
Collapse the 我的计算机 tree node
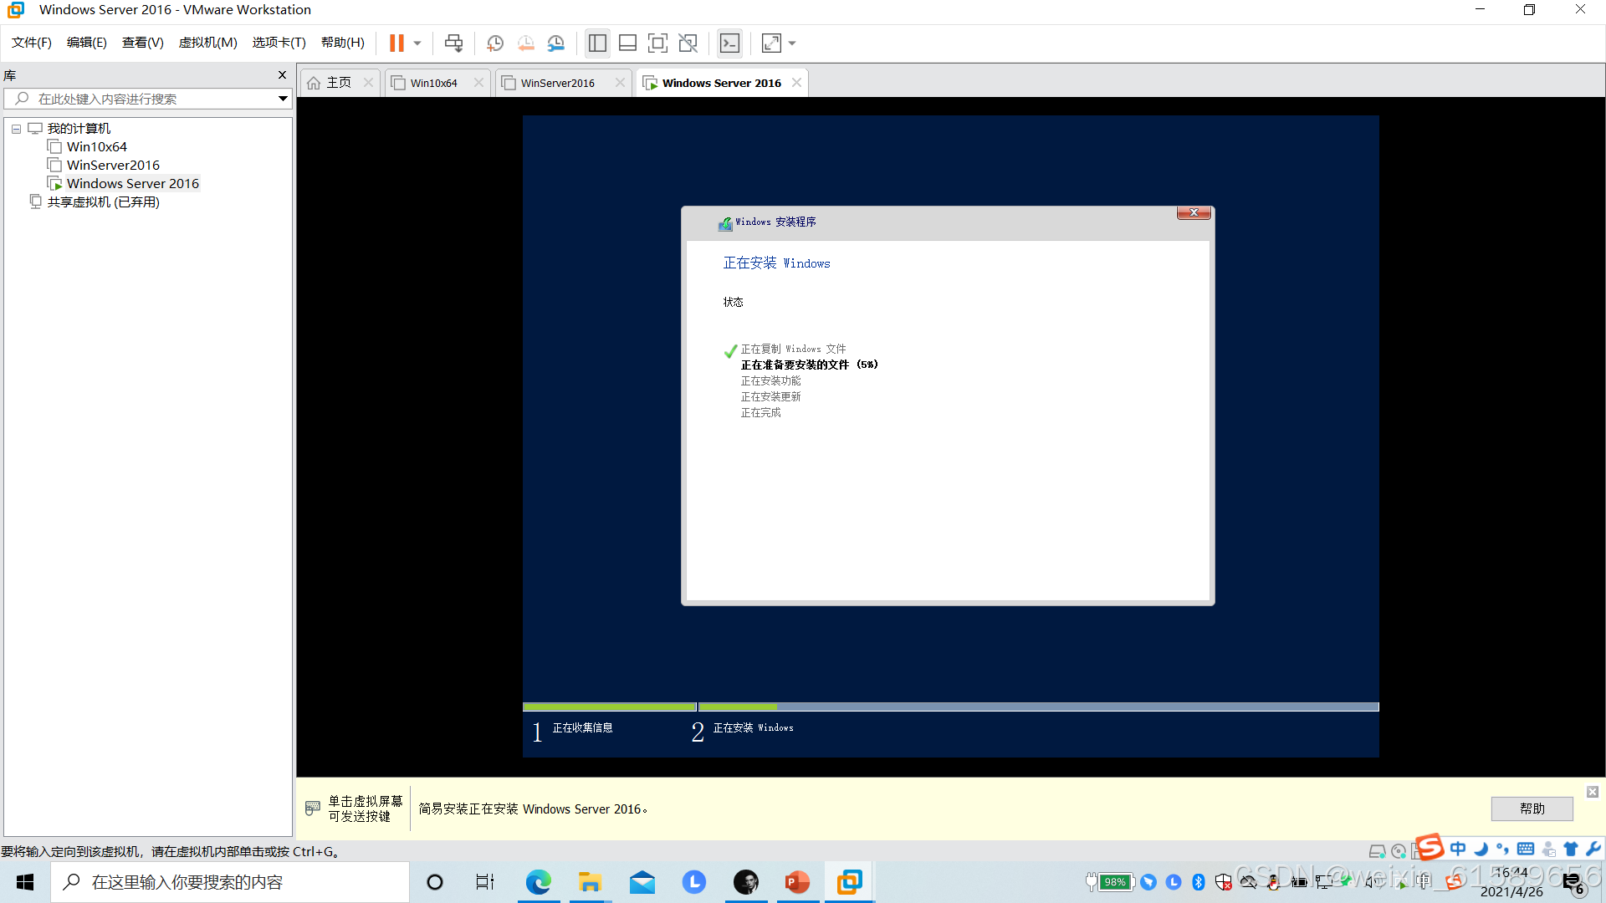coord(16,129)
